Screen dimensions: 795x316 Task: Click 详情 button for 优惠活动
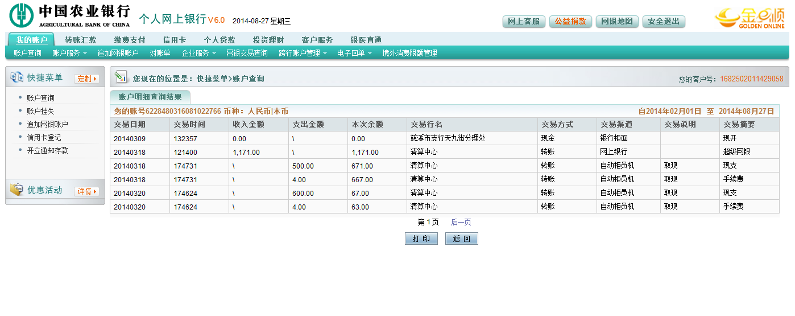(86, 191)
